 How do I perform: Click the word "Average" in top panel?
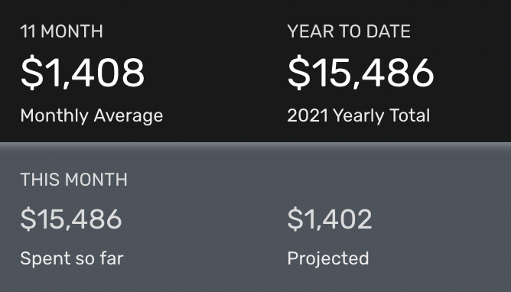tap(129, 116)
